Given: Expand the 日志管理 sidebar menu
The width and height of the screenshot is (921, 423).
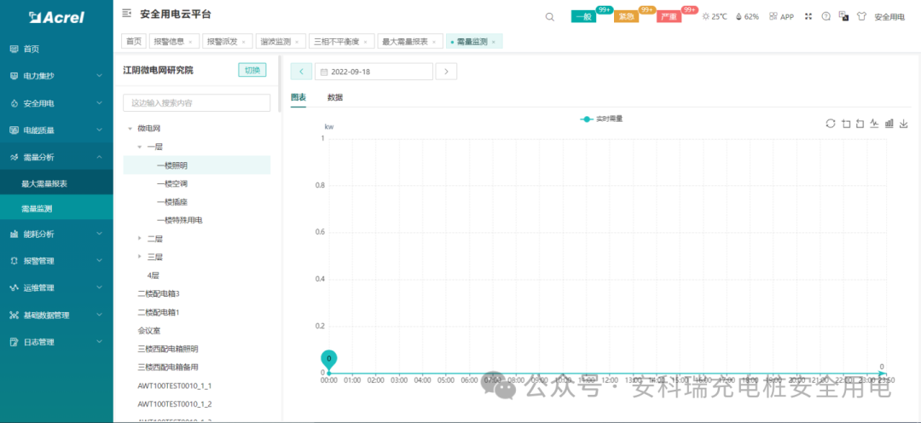Looking at the screenshot, I should (56, 342).
